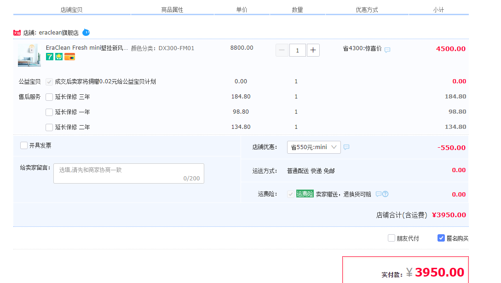The width and height of the screenshot is (501, 283).
Task: Increase product quantity with the plus button
Action: (313, 50)
